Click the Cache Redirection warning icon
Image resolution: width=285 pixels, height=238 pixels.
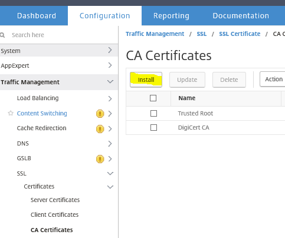pyautogui.click(x=100, y=129)
